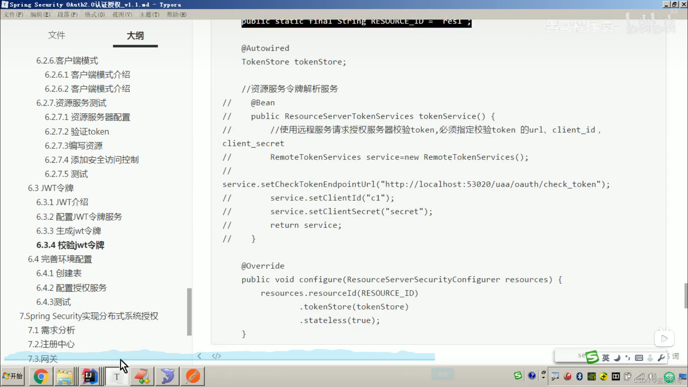Jump to outline item 7.1 需求分析
688x387 pixels.
[x=51, y=330]
